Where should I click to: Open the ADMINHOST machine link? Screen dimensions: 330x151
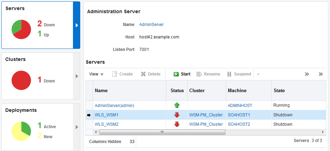(240, 106)
